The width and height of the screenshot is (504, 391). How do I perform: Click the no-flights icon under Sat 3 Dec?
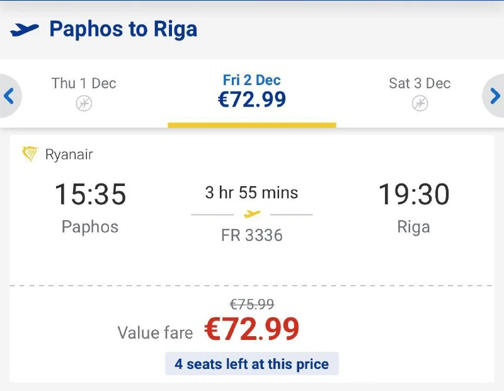pyautogui.click(x=420, y=103)
